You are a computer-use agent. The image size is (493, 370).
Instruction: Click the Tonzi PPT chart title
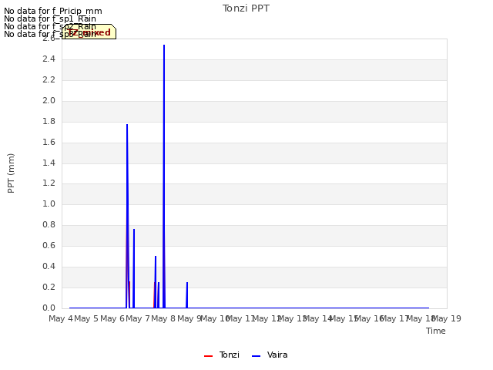[246, 8]
